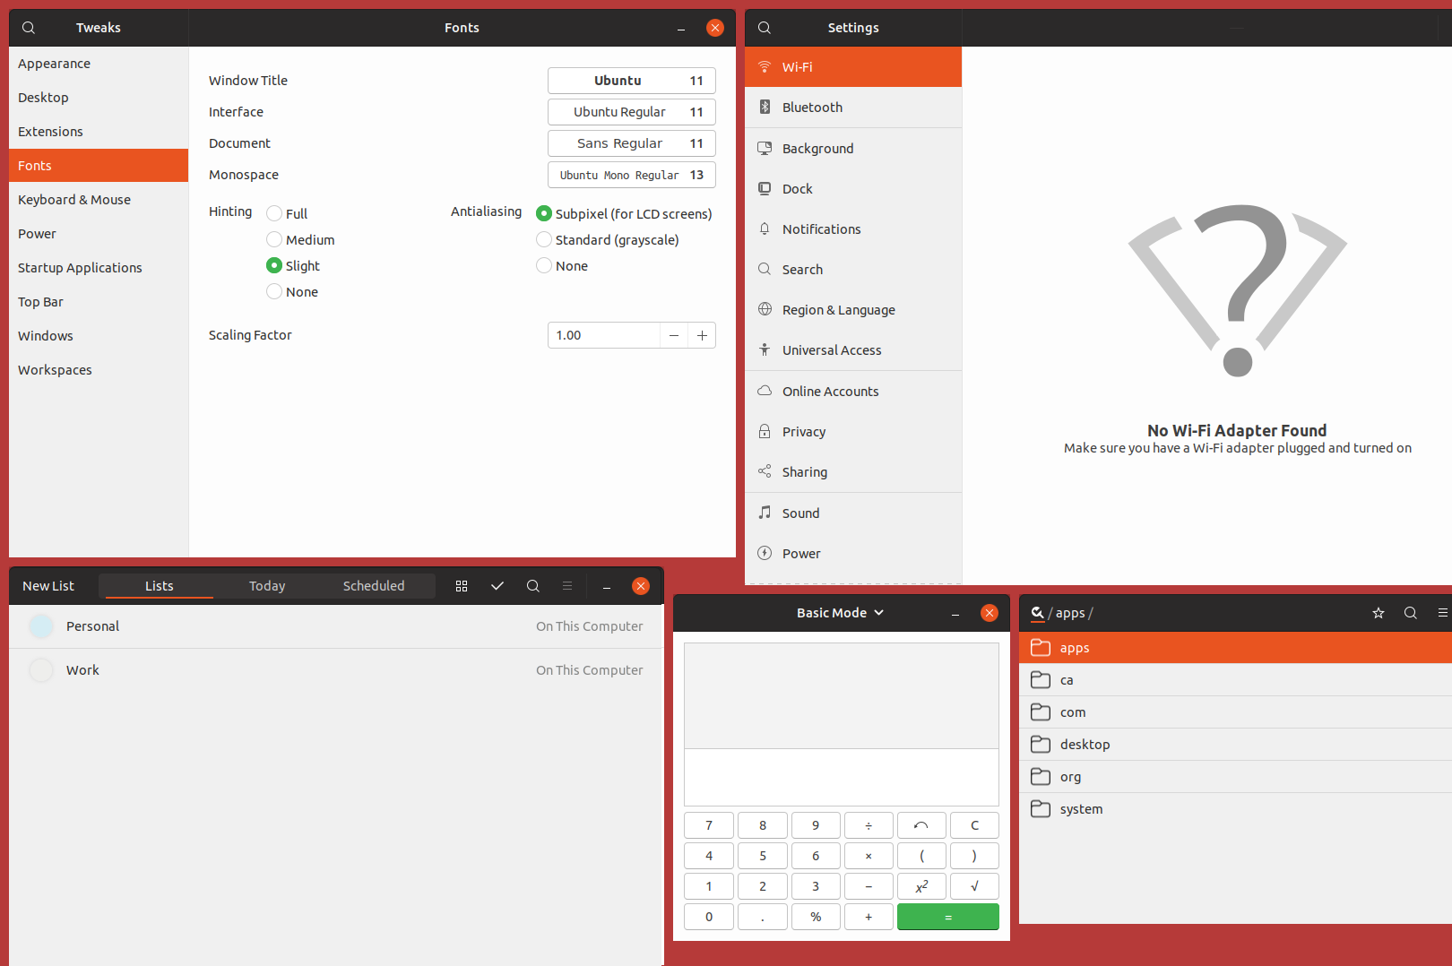This screenshot has height=966, width=1452.
Task: Open Background in Settings sidebar
Action: click(x=853, y=149)
